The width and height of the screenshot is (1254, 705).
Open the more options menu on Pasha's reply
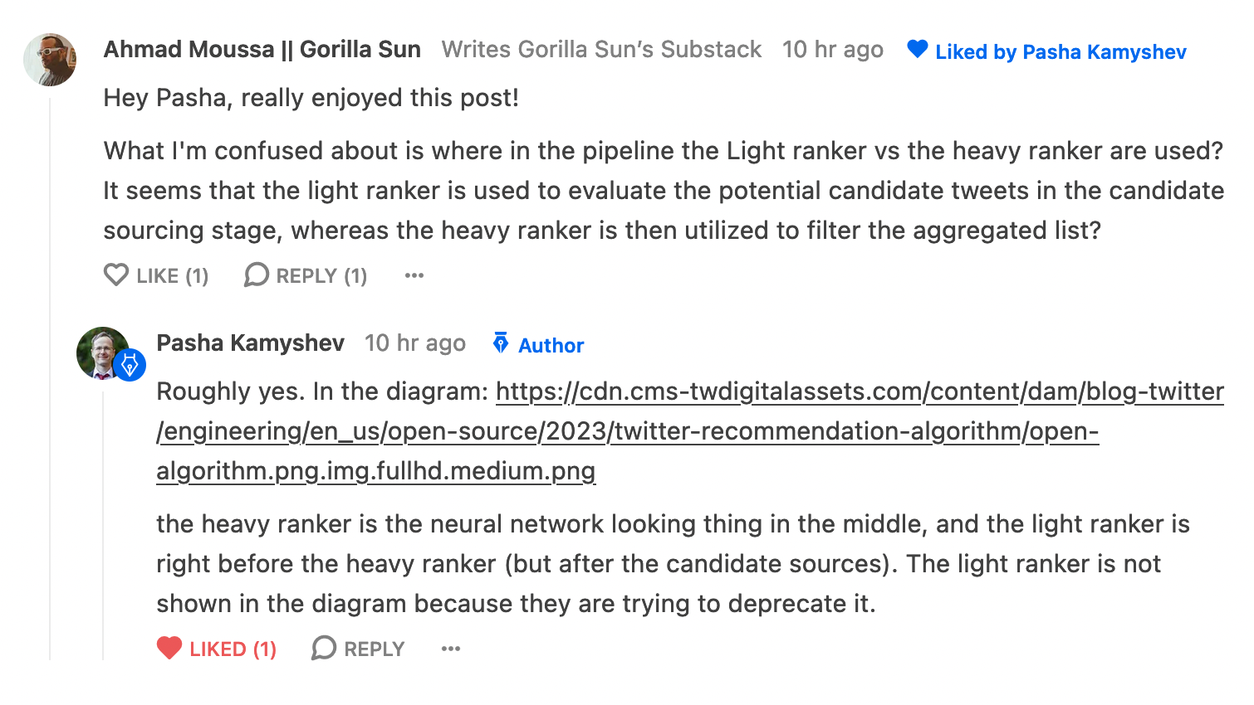[451, 649]
